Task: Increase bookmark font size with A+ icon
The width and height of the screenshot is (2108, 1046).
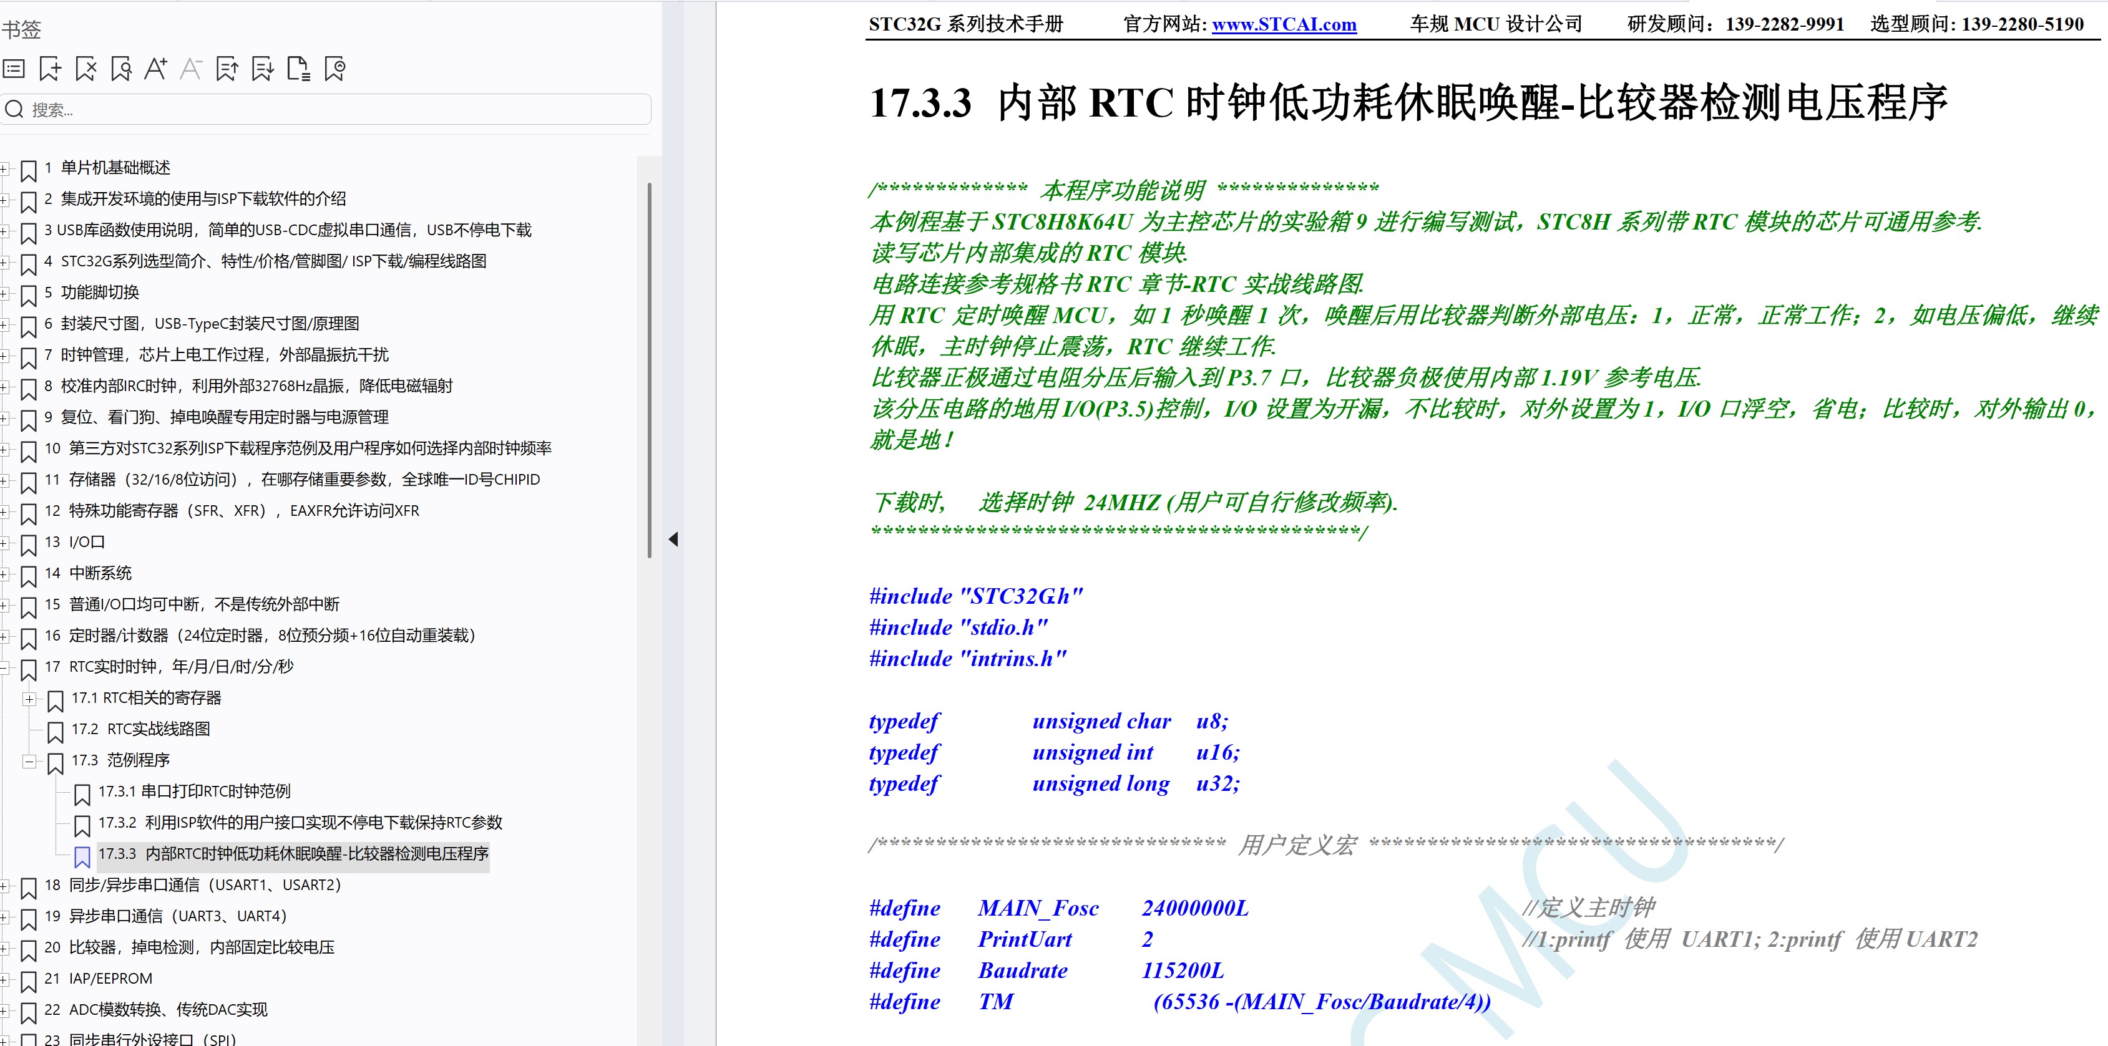Action: tap(155, 69)
